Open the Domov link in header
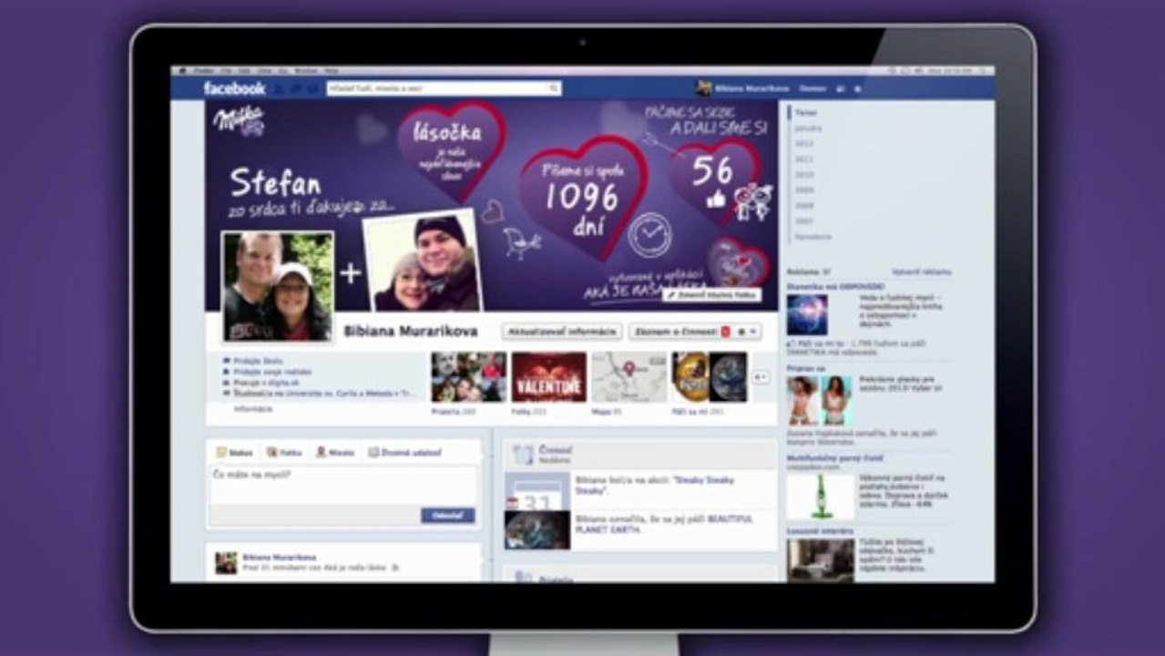The width and height of the screenshot is (1165, 656). pyautogui.click(x=812, y=89)
